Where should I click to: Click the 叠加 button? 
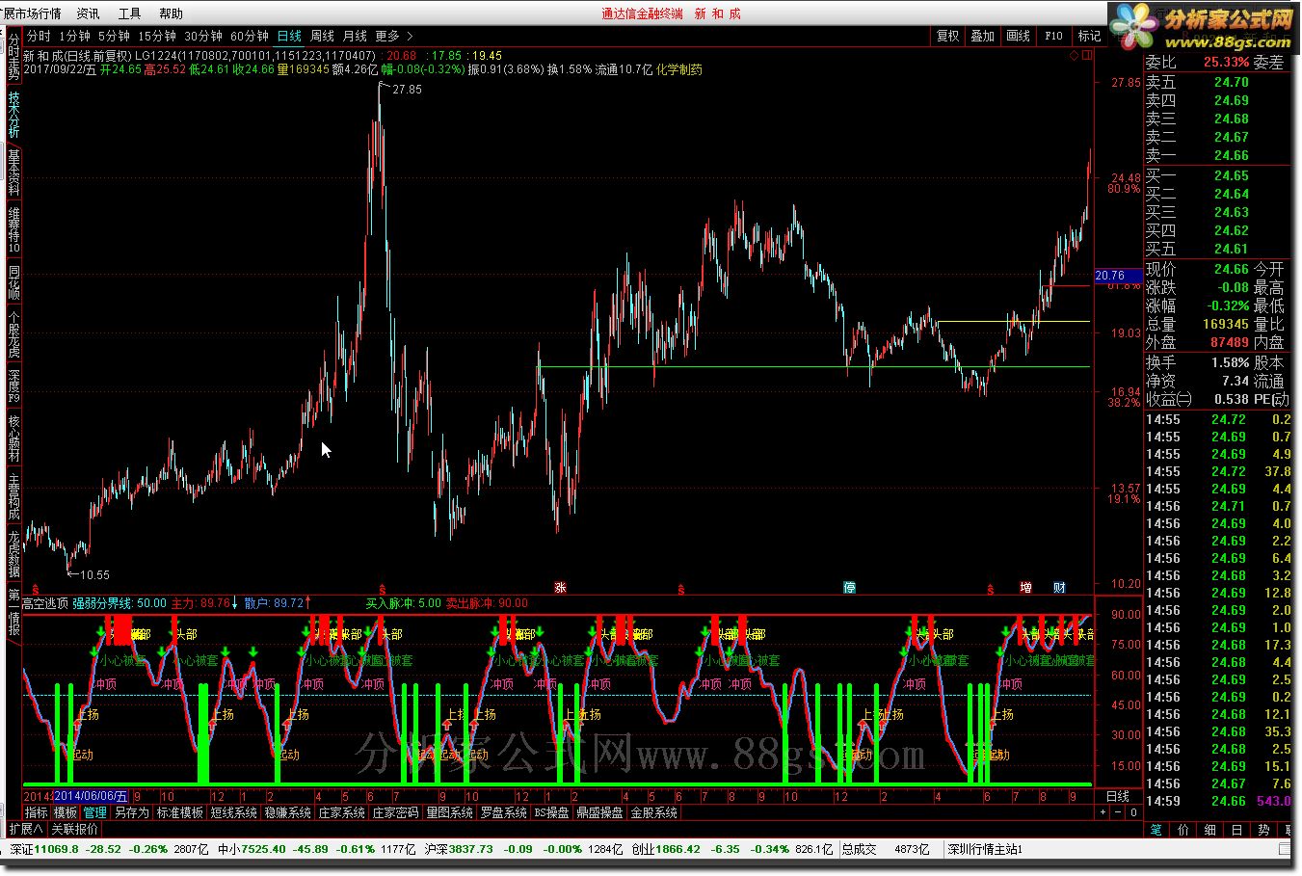click(x=983, y=36)
